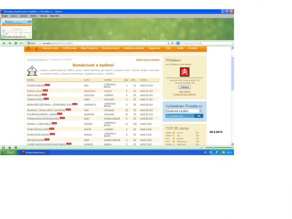Open a new tab with plus icon
Screen dimensions: 292x219
click(x=35, y=28)
